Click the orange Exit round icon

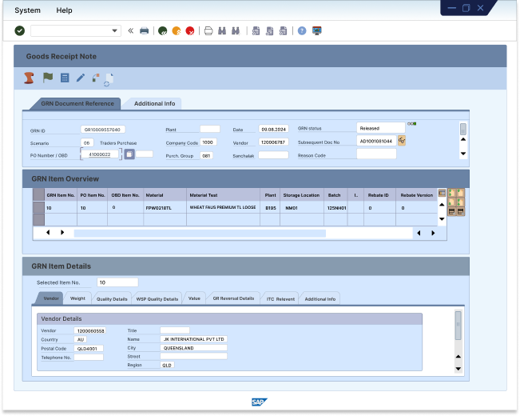[x=177, y=31]
